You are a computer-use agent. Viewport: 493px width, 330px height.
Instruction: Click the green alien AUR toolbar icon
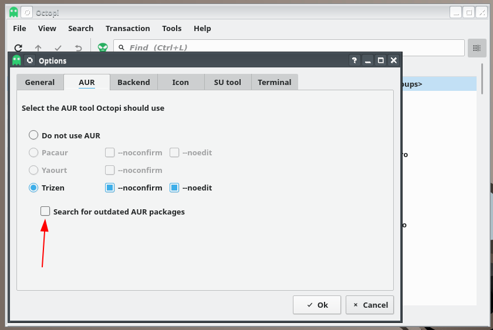(x=103, y=47)
